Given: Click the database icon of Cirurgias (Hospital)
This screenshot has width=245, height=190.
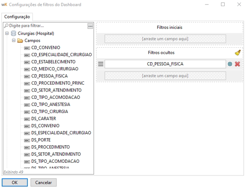Looking at the screenshot, I should [x=13, y=33].
